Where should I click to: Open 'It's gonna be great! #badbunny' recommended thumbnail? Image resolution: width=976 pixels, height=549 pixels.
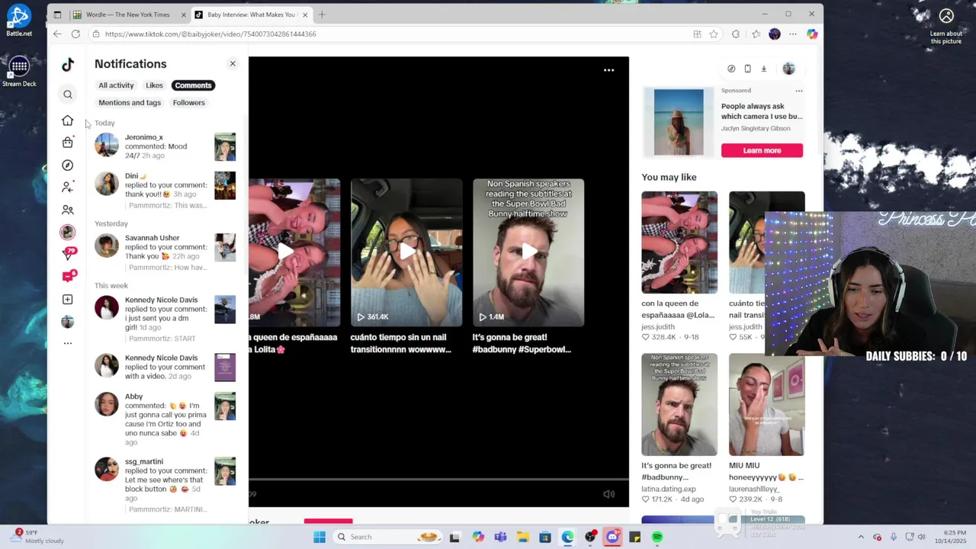point(679,404)
